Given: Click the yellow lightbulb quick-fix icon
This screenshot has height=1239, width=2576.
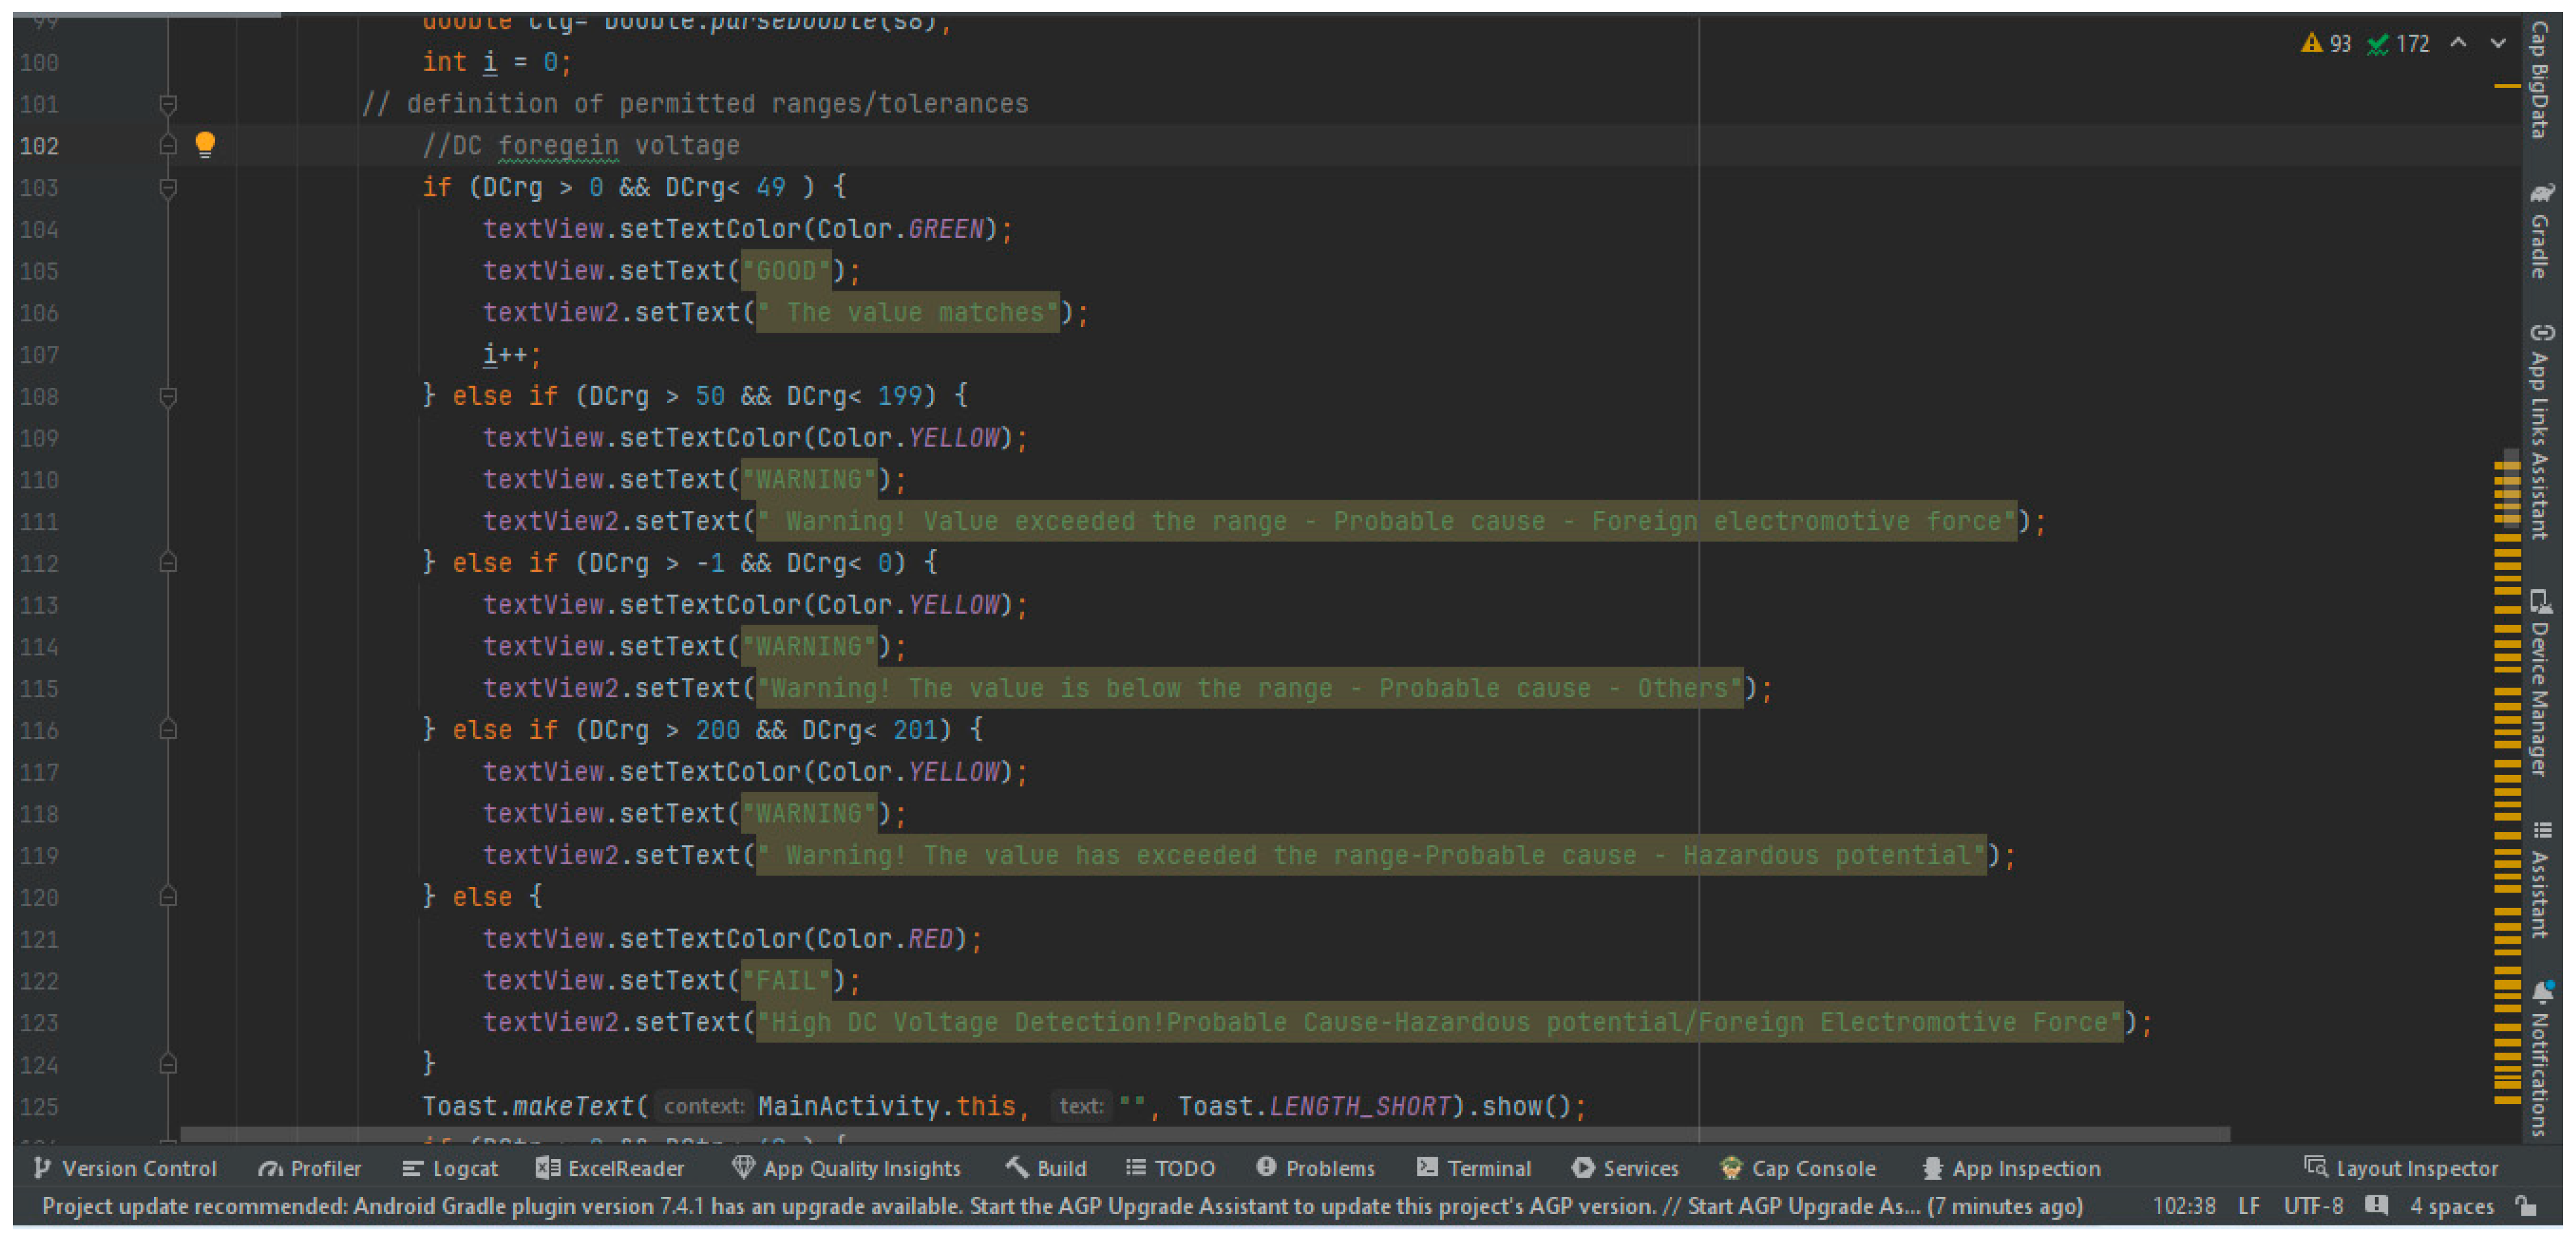Looking at the screenshot, I should click(x=205, y=144).
